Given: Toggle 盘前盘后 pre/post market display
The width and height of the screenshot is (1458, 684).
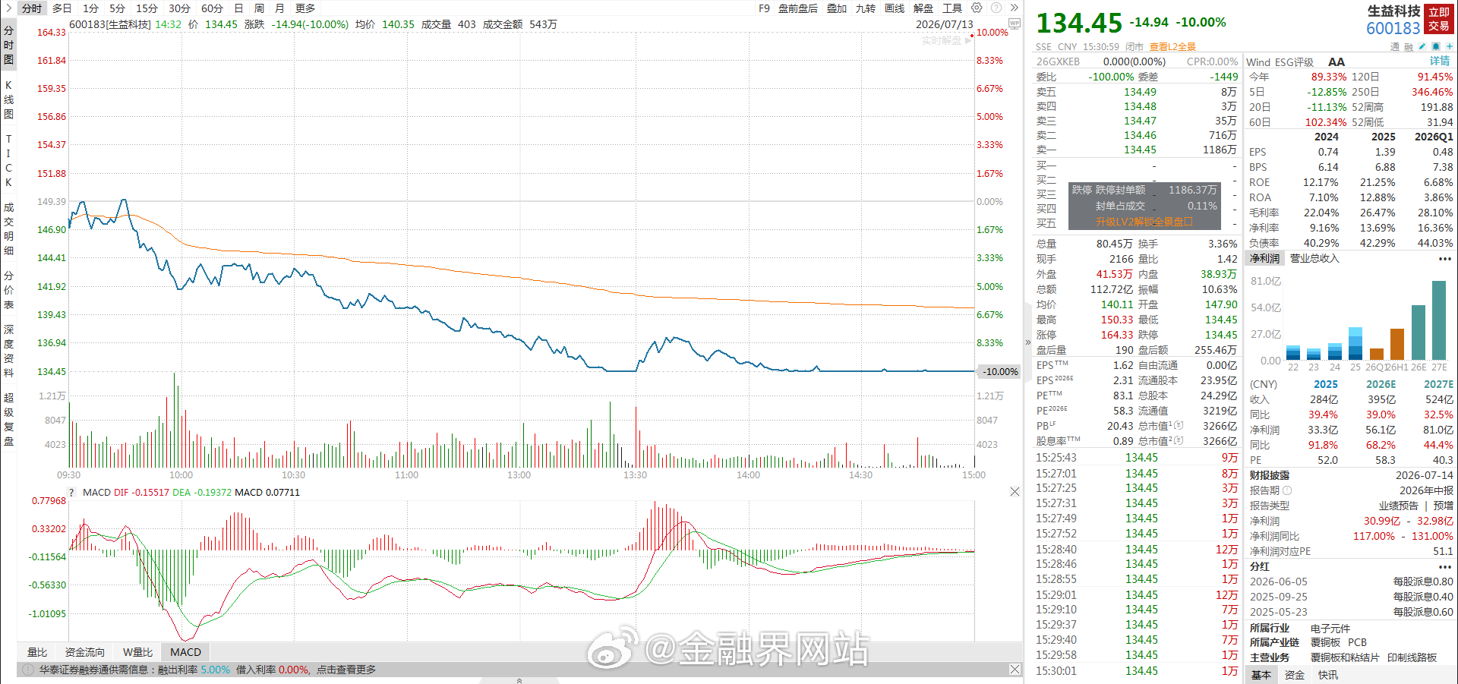Looking at the screenshot, I should point(798,8).
